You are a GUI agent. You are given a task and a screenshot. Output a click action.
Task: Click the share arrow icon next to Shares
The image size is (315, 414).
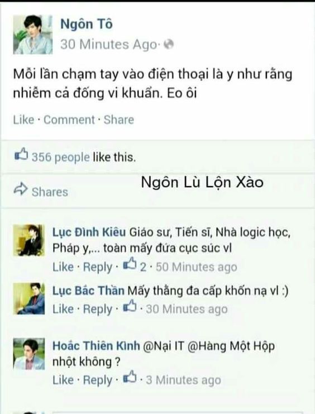coord(21,189)
